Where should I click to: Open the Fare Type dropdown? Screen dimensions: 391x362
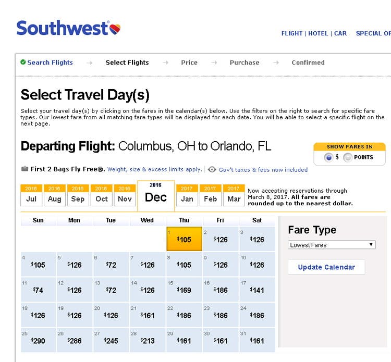point(332,245)
